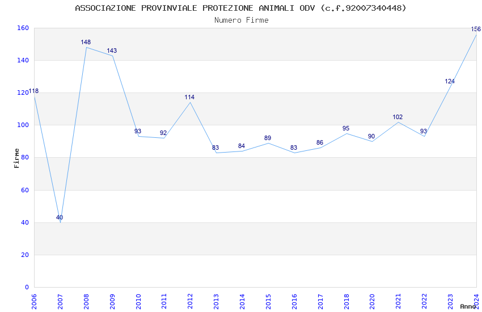Select the data label 40 on the line for 2007

60,217
